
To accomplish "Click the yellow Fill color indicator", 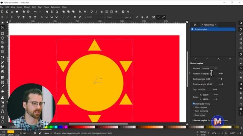I will click(11, 132).
